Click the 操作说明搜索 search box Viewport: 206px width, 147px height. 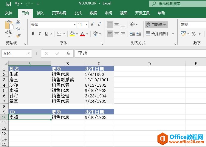(x=177, y=4)
